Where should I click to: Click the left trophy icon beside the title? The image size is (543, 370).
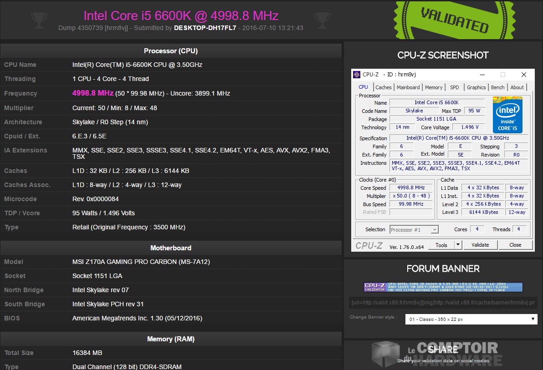click(x=39, y=20)
